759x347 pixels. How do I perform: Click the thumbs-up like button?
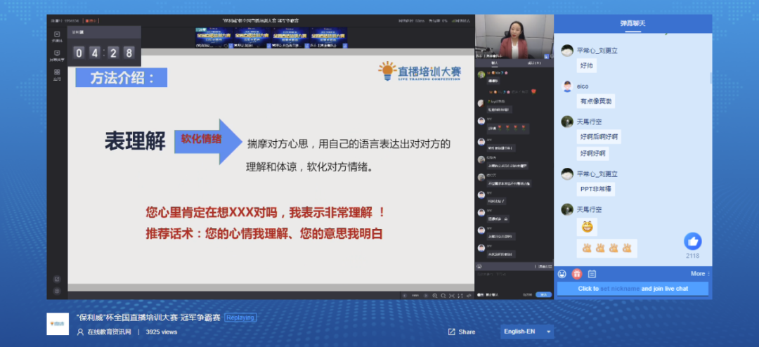click(x=692, y=241)
